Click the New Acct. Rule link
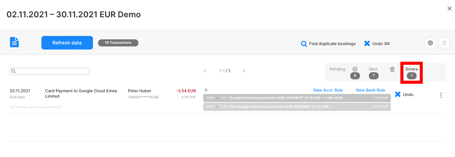455x157 pixels. (x=328, y=90)
